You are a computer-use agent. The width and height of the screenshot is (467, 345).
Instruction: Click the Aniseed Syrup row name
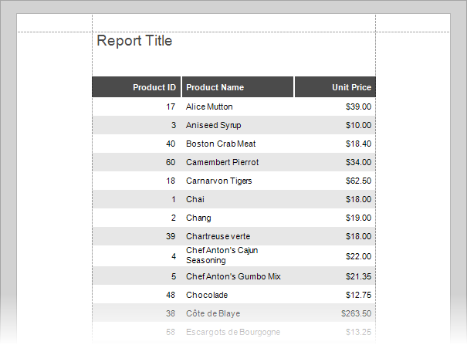click(213, 125)
